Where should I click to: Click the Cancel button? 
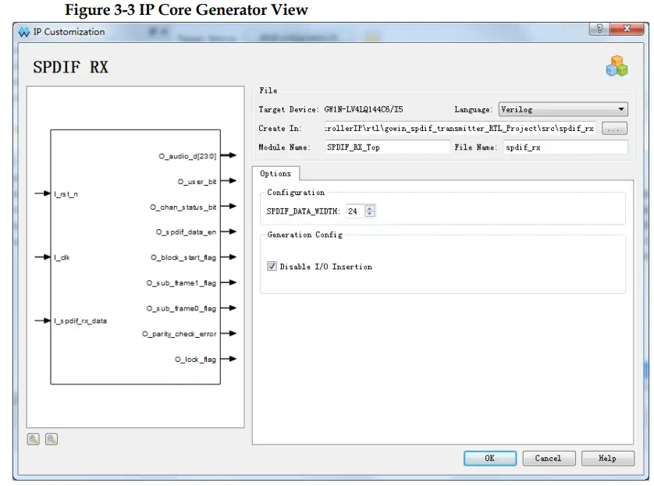pos(549,458)
